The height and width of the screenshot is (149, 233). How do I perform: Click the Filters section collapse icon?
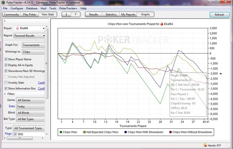point(5,94)
